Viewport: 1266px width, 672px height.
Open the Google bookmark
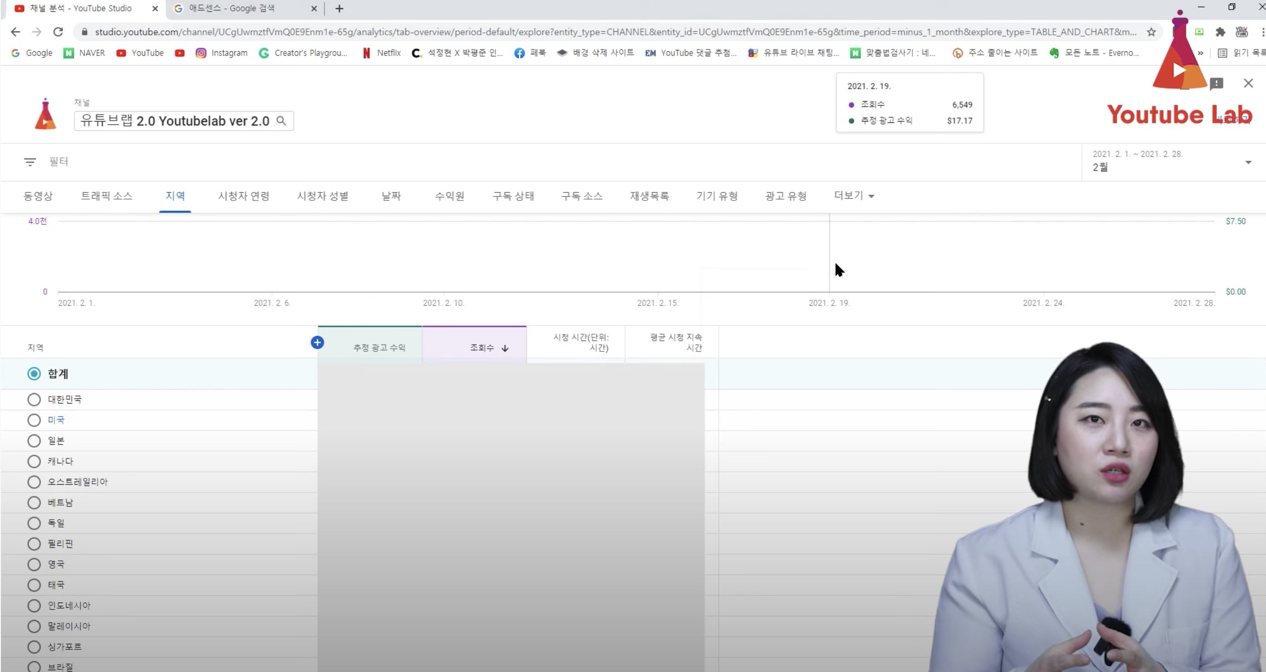31,53
